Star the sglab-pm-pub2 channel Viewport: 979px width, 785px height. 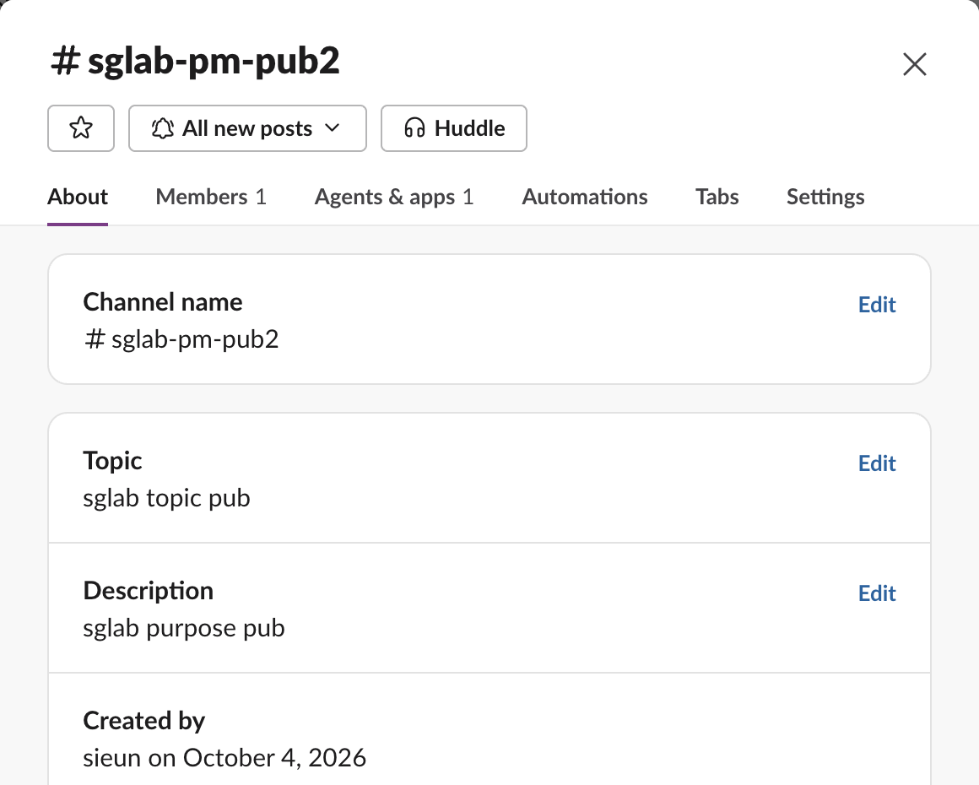pyautogui.click(x=81, y=128)
